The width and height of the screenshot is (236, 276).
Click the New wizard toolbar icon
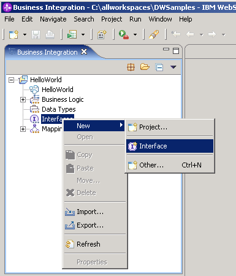13,34
